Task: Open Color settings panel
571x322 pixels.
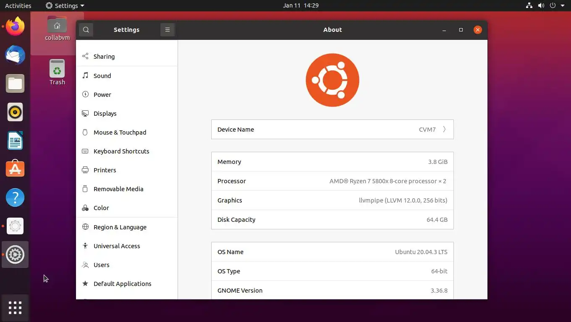Action: tap(127, 208)
